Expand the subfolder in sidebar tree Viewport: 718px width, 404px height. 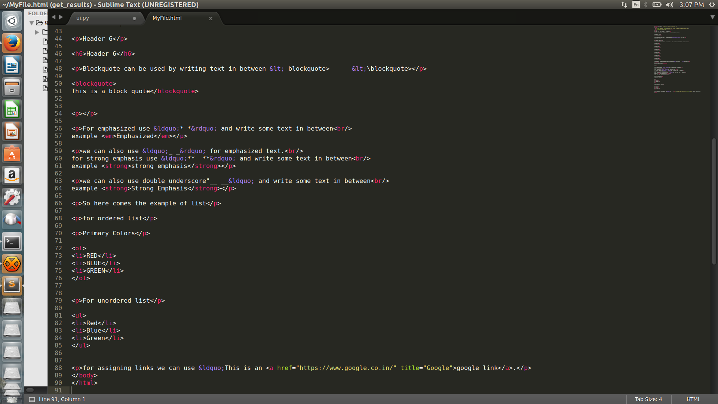[37, 32]
